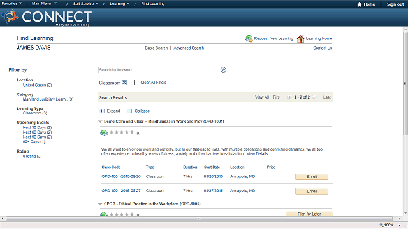Open the Self Service breadcrumb menu

pos(85,4)
